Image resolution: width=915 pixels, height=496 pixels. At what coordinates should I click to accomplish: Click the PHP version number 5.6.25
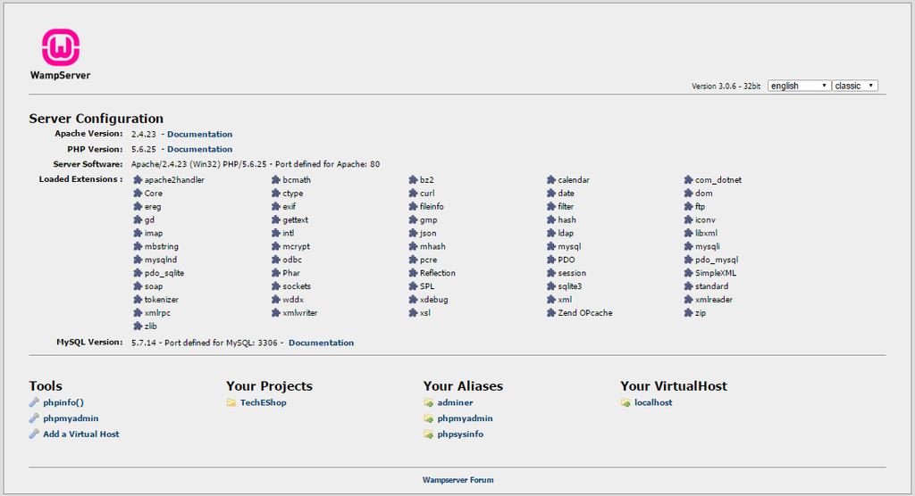coord(144,149)
